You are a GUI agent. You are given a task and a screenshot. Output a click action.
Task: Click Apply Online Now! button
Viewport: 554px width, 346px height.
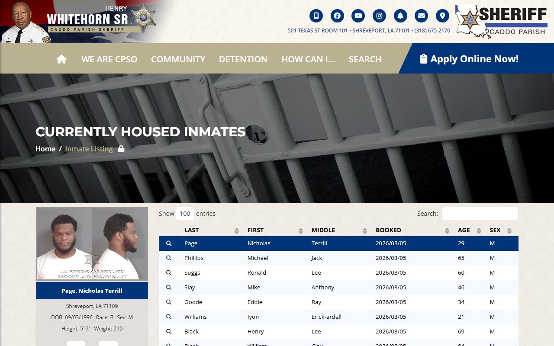coord(469,59)
